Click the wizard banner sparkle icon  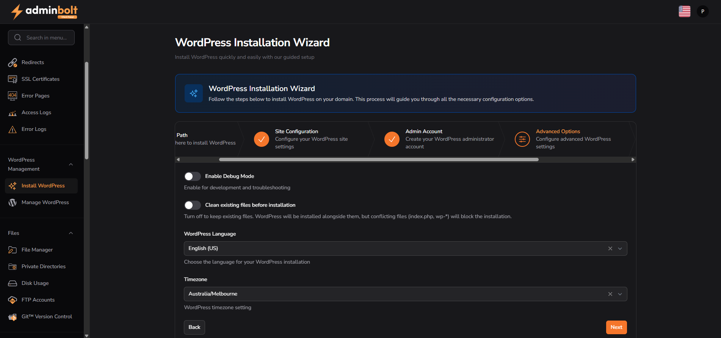coord(194,93)
